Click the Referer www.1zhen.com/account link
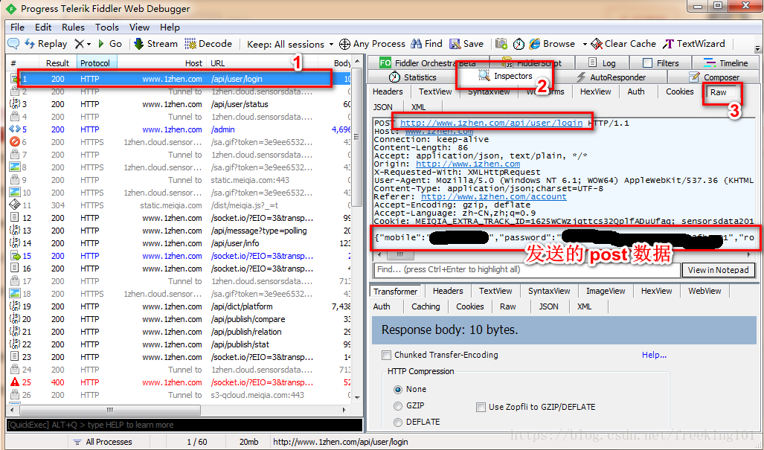The image size is (764, 450). coord(493,197)
